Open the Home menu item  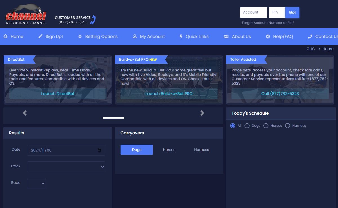pos(13,37)
